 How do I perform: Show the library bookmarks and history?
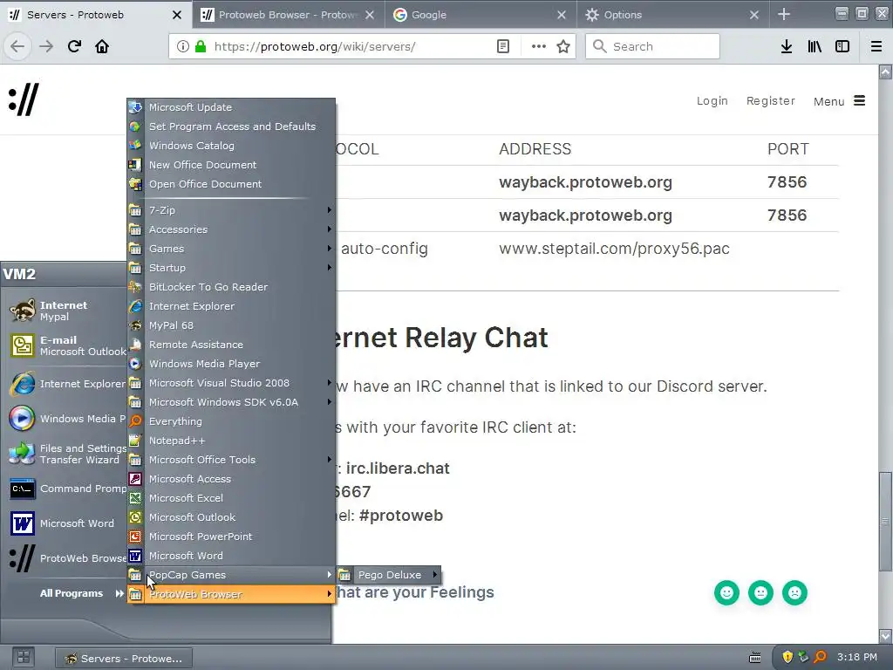coord(815,46)
